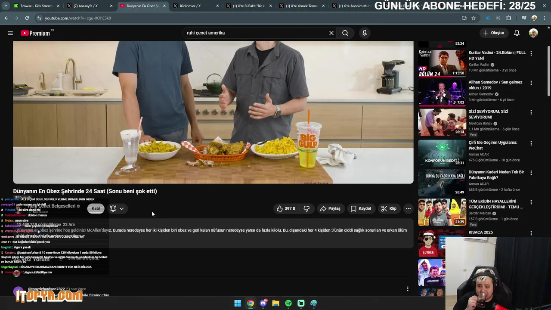Open options for WeChat video

[x=531, y=143]
